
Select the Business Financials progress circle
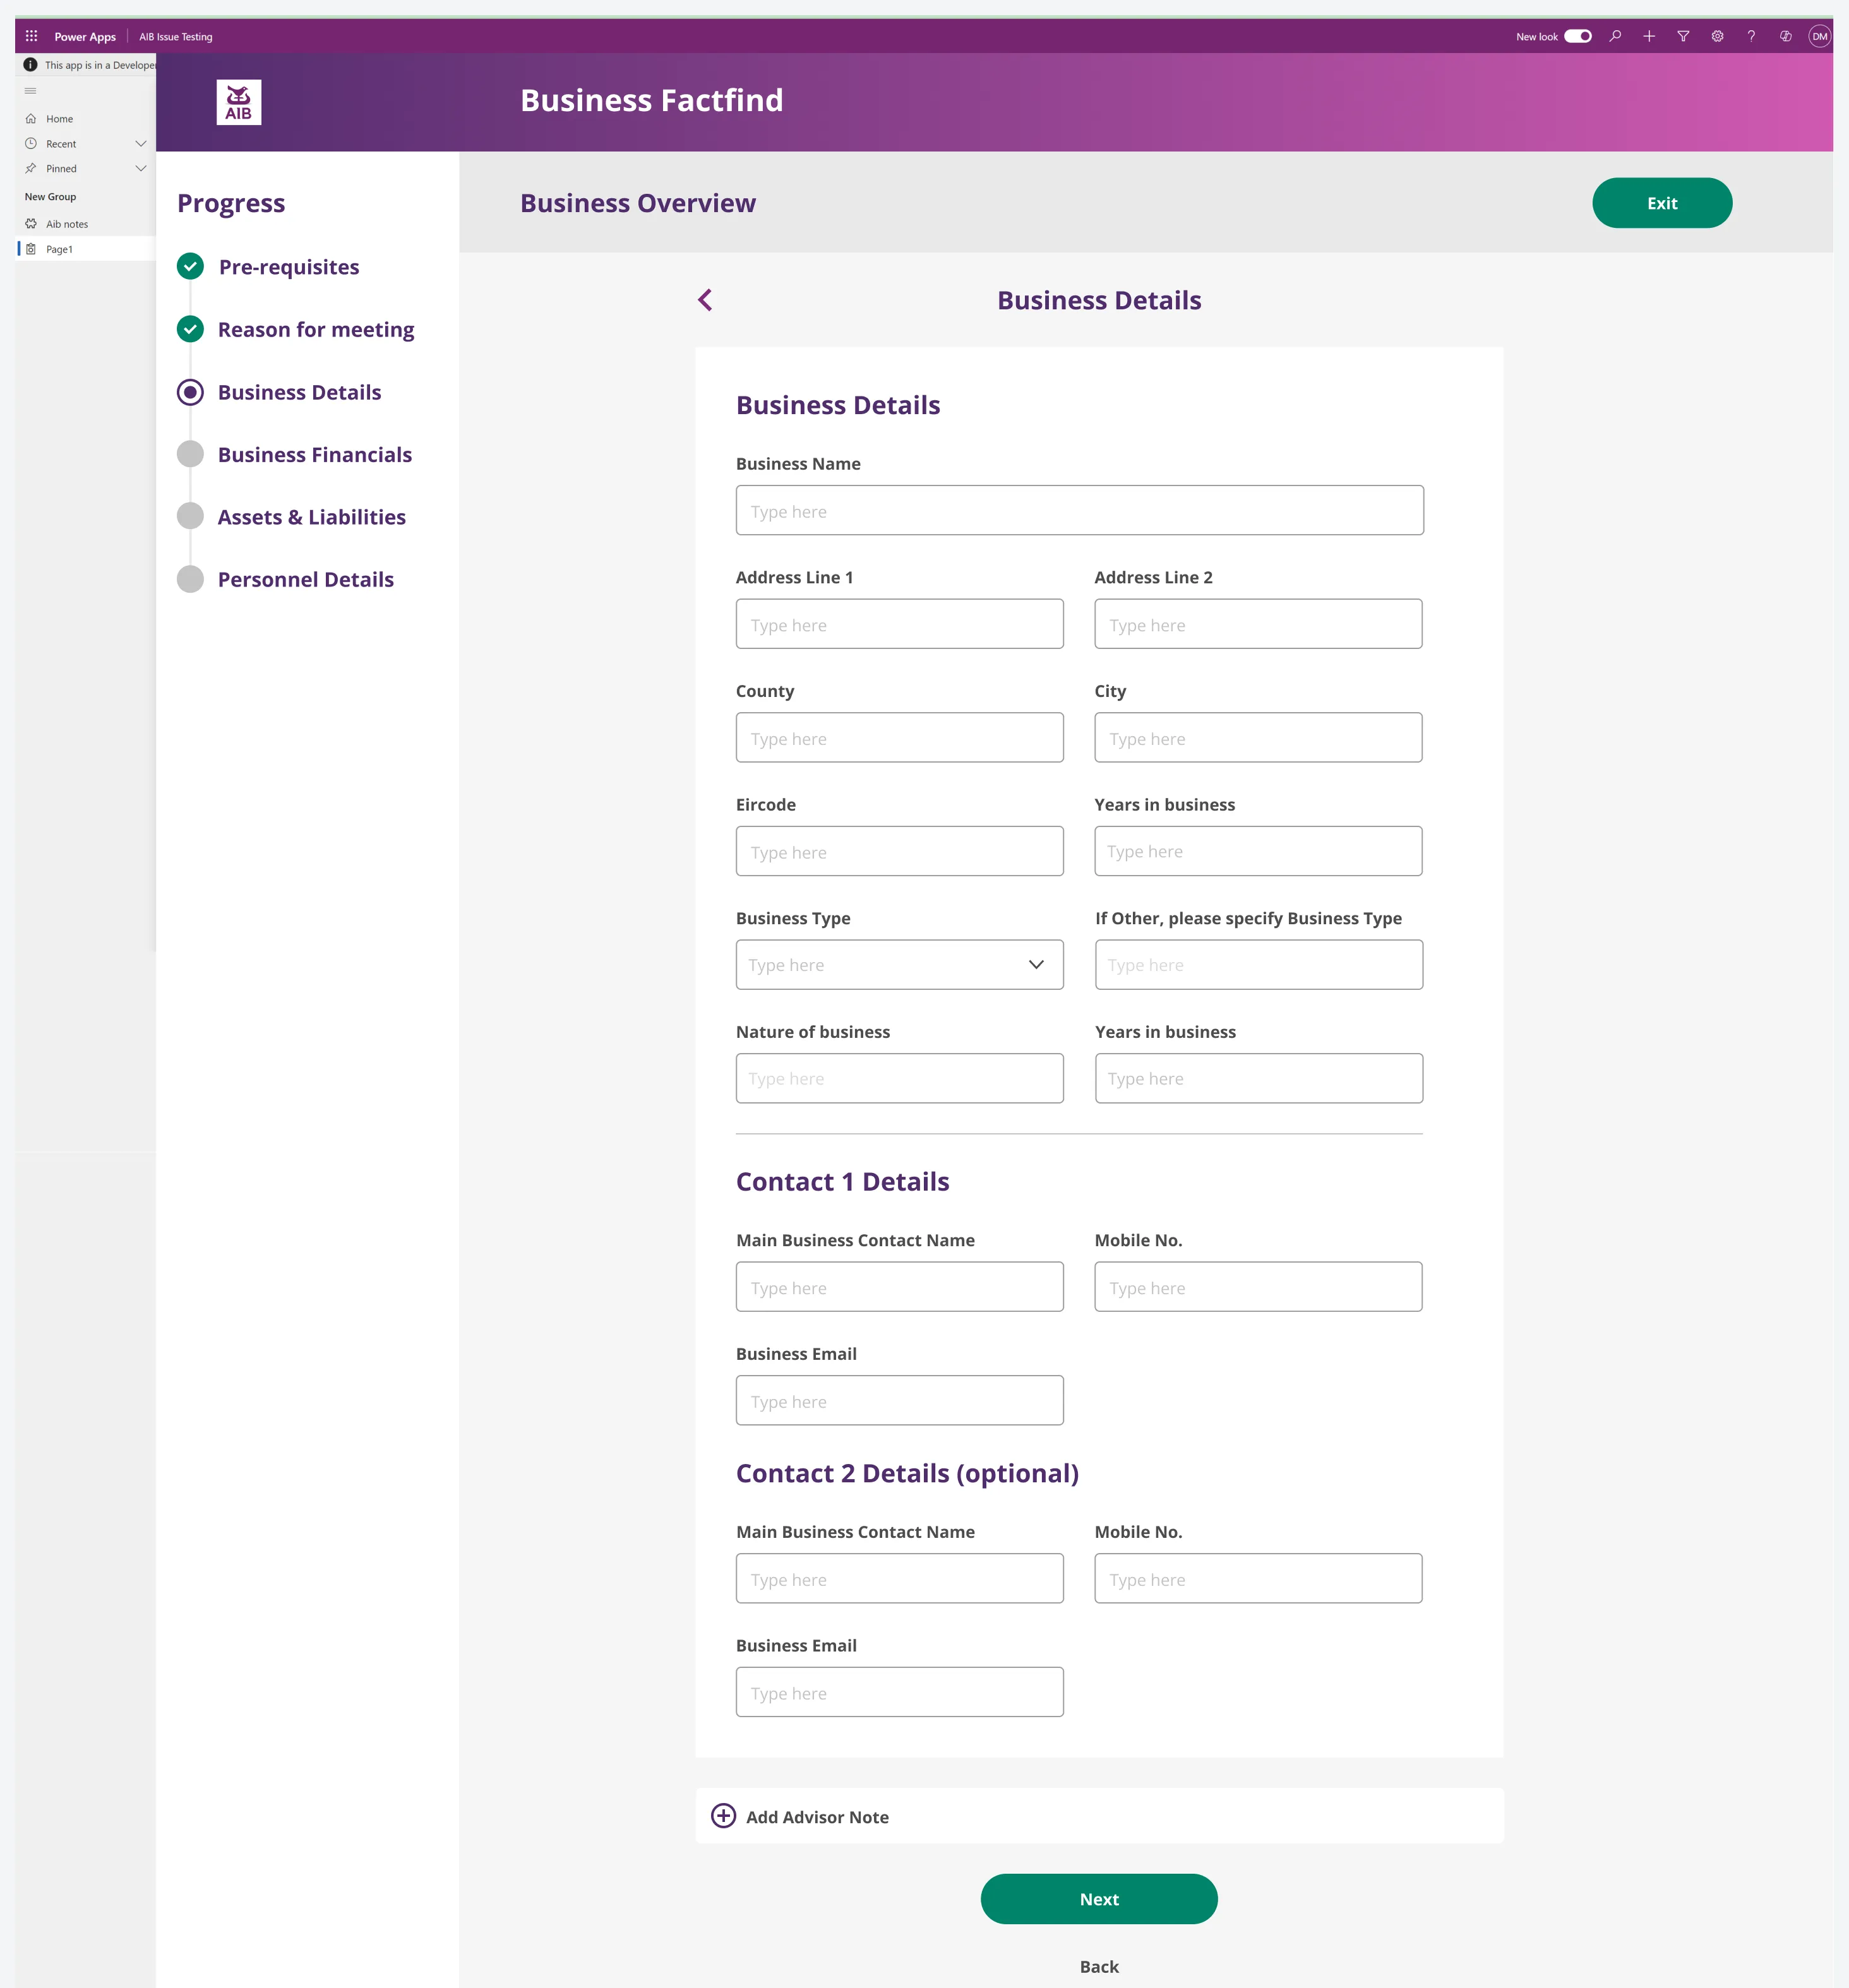pyautogui.click(x=190, y=454)
